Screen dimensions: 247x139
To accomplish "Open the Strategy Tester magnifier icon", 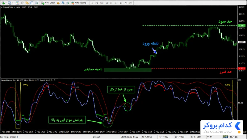I will [x=36, y=3].
